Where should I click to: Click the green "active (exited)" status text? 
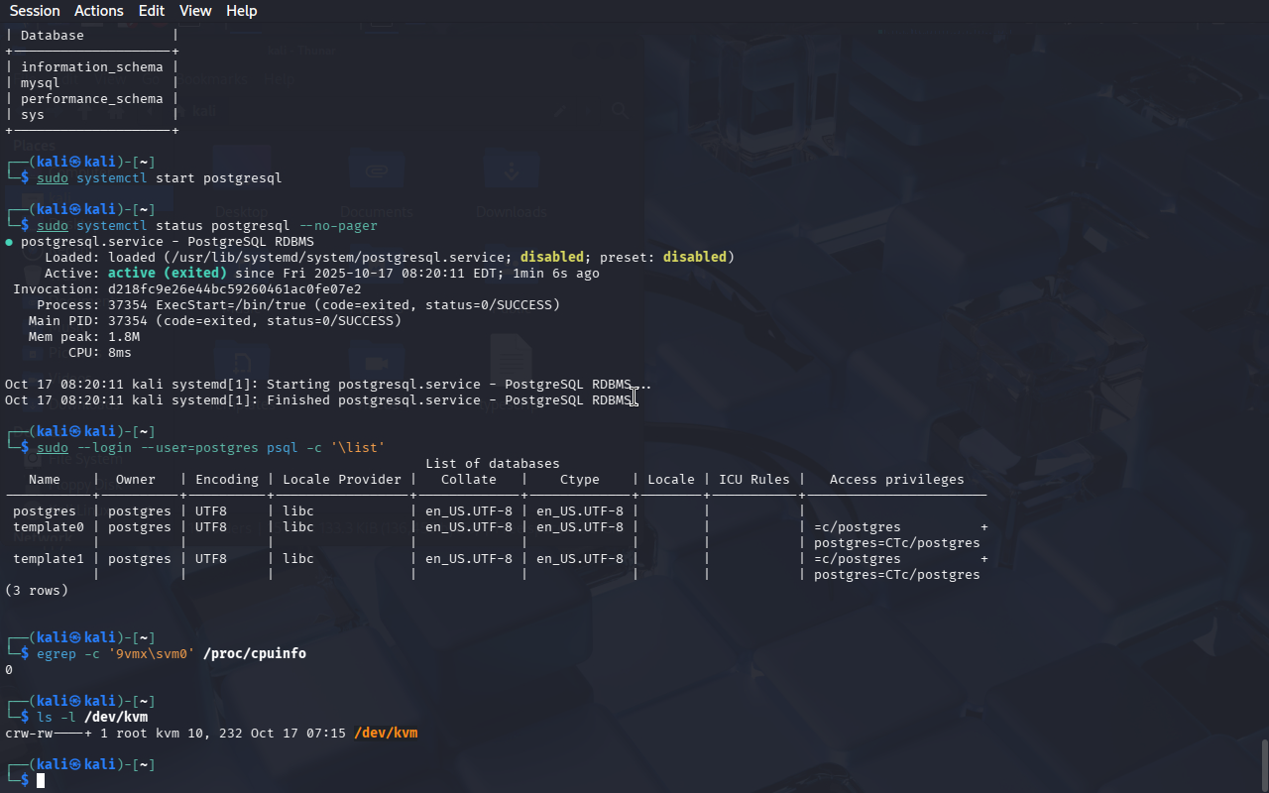pos(167,274)
